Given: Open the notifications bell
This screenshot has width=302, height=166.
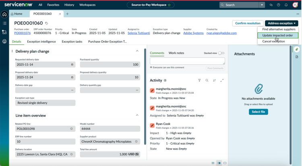Looking at the screenshot, I should tap(286, 5).
